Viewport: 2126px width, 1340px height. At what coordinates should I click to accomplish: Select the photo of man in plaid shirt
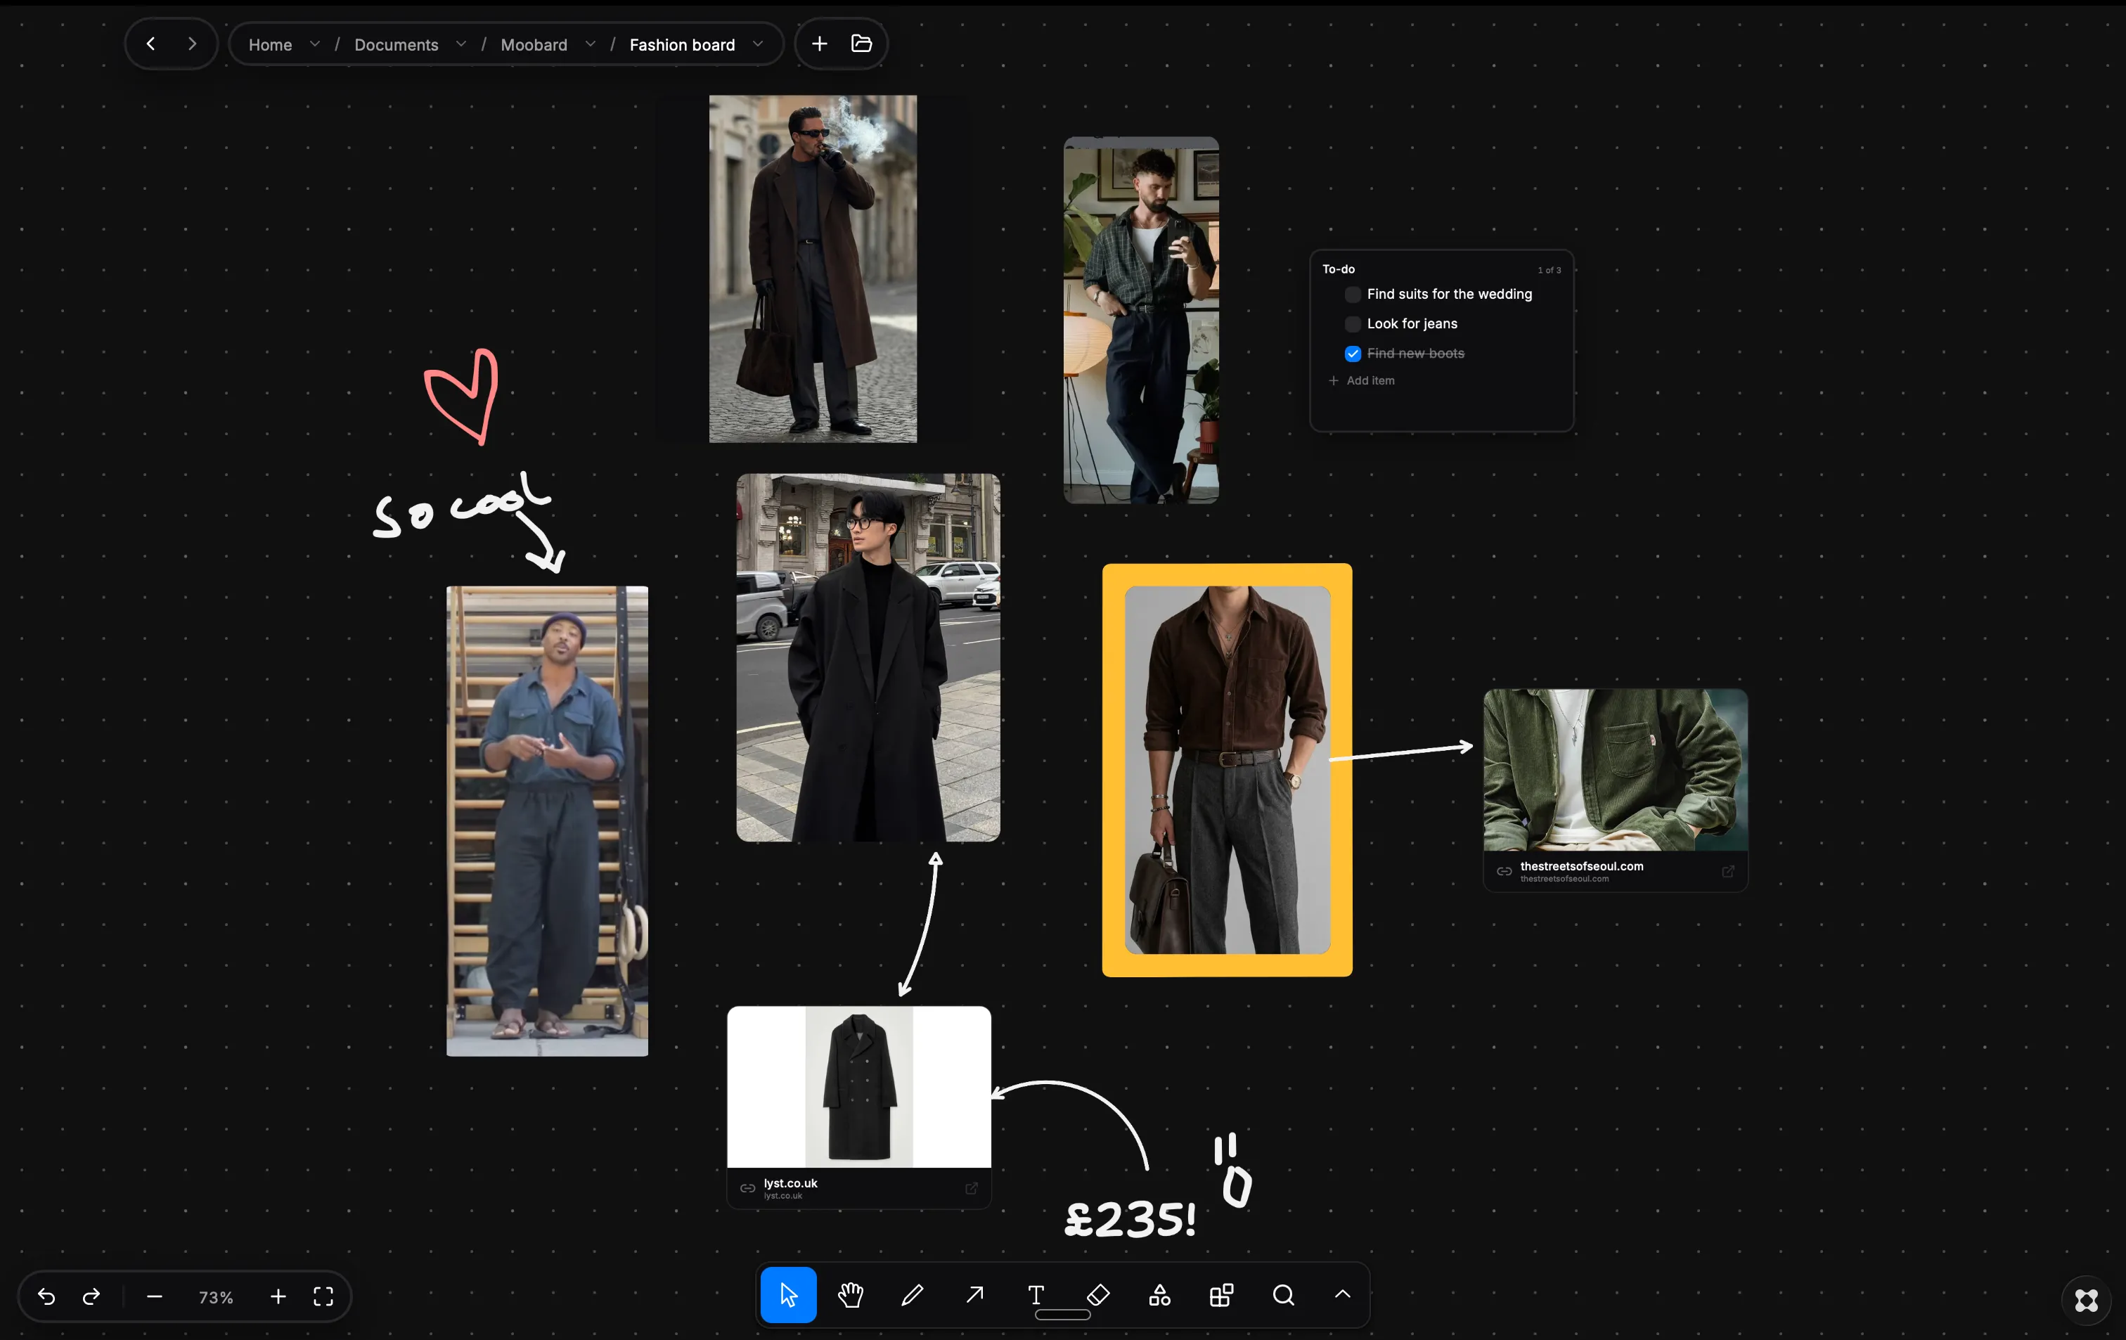point(1141,321)
